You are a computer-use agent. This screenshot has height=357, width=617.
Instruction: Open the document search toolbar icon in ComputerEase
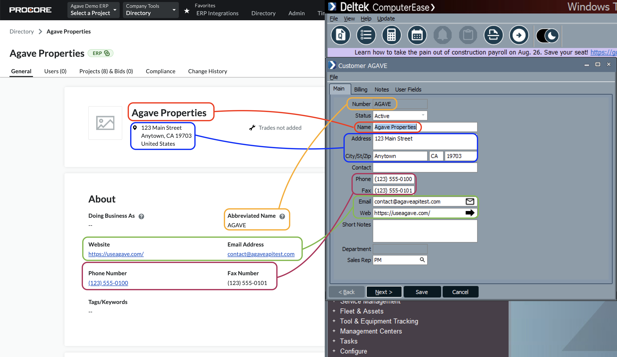pos(340,35)
